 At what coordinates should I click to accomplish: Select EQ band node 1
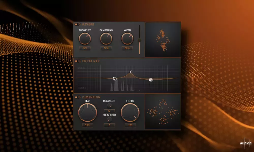coord(130,72)
